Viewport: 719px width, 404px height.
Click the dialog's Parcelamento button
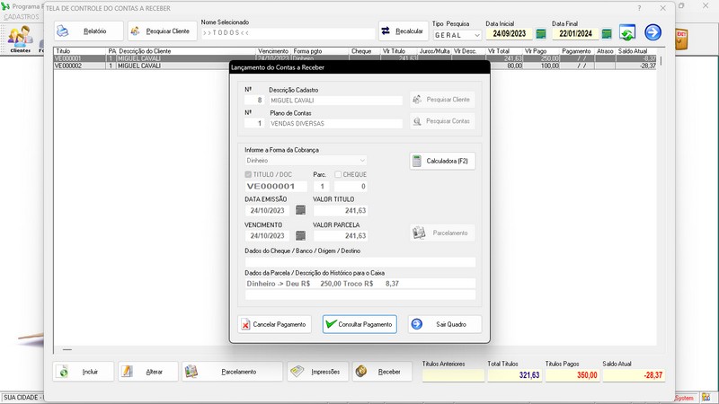(x=442, y=233)
